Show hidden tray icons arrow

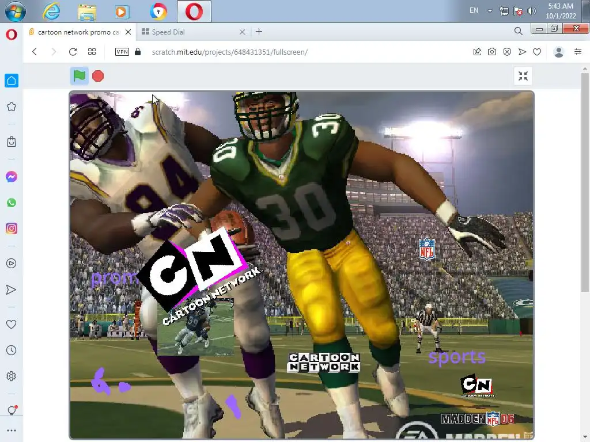point(490,10)
